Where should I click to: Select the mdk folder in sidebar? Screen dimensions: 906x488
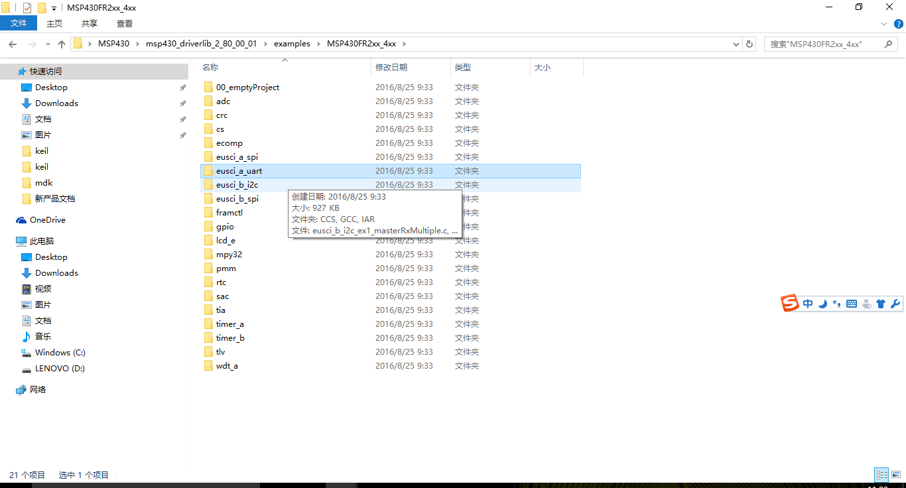pyautogui.click(x=44, y=183)
